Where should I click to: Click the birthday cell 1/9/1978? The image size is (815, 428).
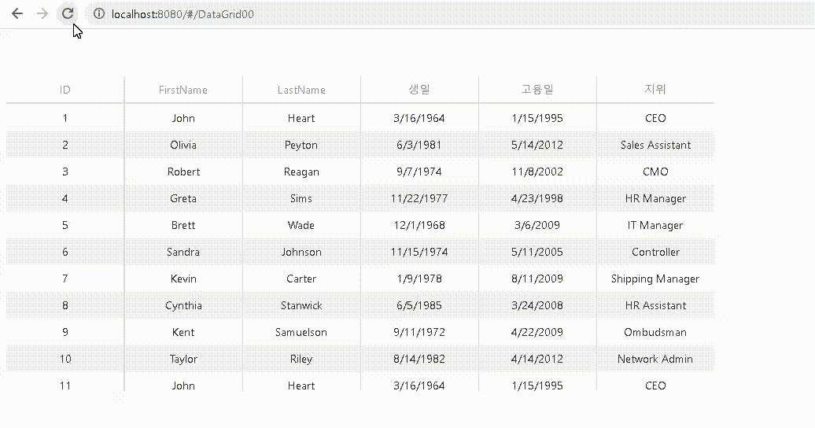(419, 279)
